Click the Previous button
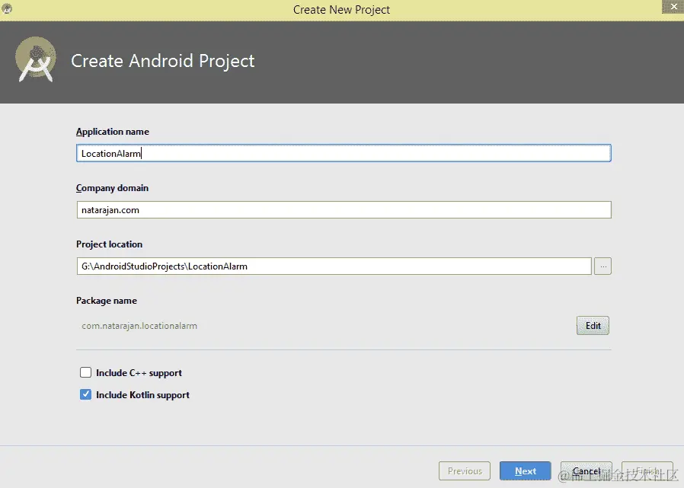The image size is (684, 488). tap(465, 471)
